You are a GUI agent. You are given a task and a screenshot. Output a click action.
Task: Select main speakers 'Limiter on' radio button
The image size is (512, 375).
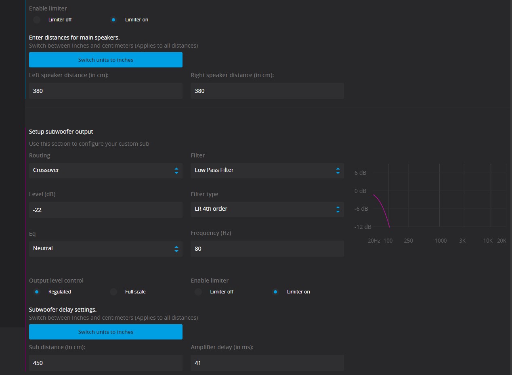[x=113, y=19]
